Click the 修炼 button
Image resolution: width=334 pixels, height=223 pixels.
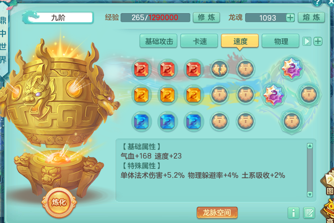206,18
